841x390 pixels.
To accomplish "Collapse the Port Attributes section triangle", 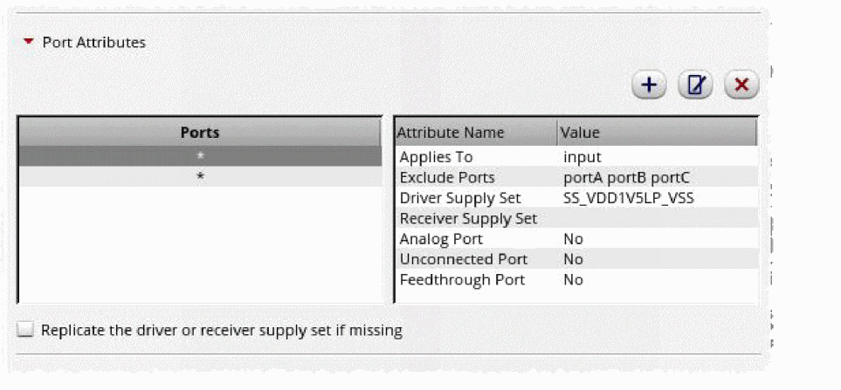I will click(x=29, y=42).
